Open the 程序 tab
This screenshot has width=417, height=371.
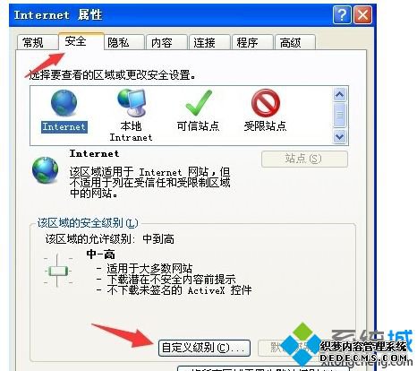tap(252, 42)
